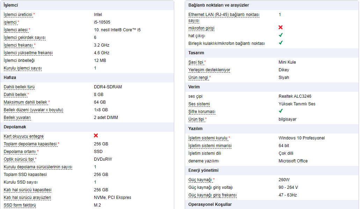Click the Katı hal sürücü arayüzleri link

27,198
